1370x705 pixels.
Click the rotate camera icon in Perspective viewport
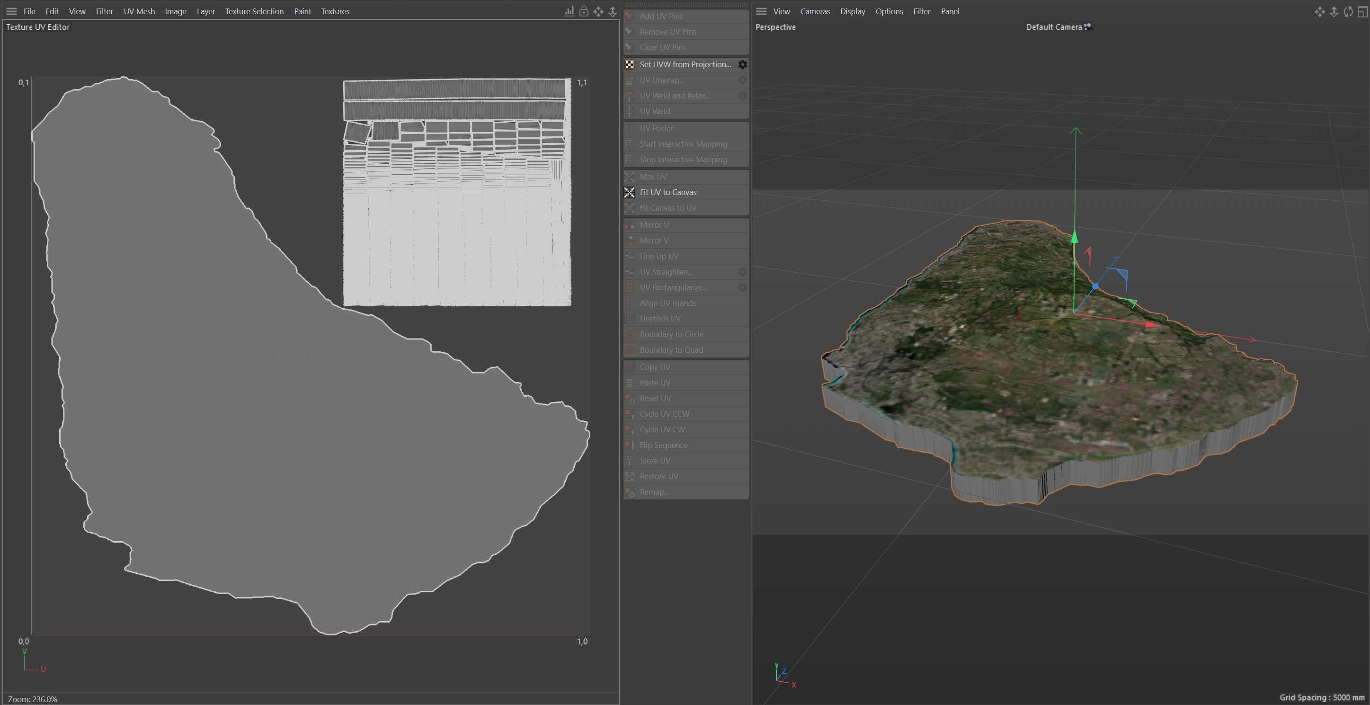click(1348, 11)
